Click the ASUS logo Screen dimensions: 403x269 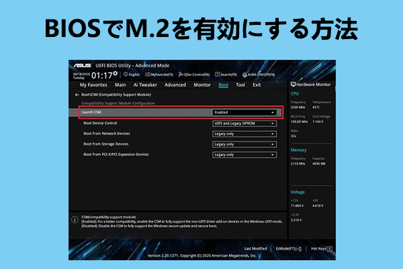82,66
